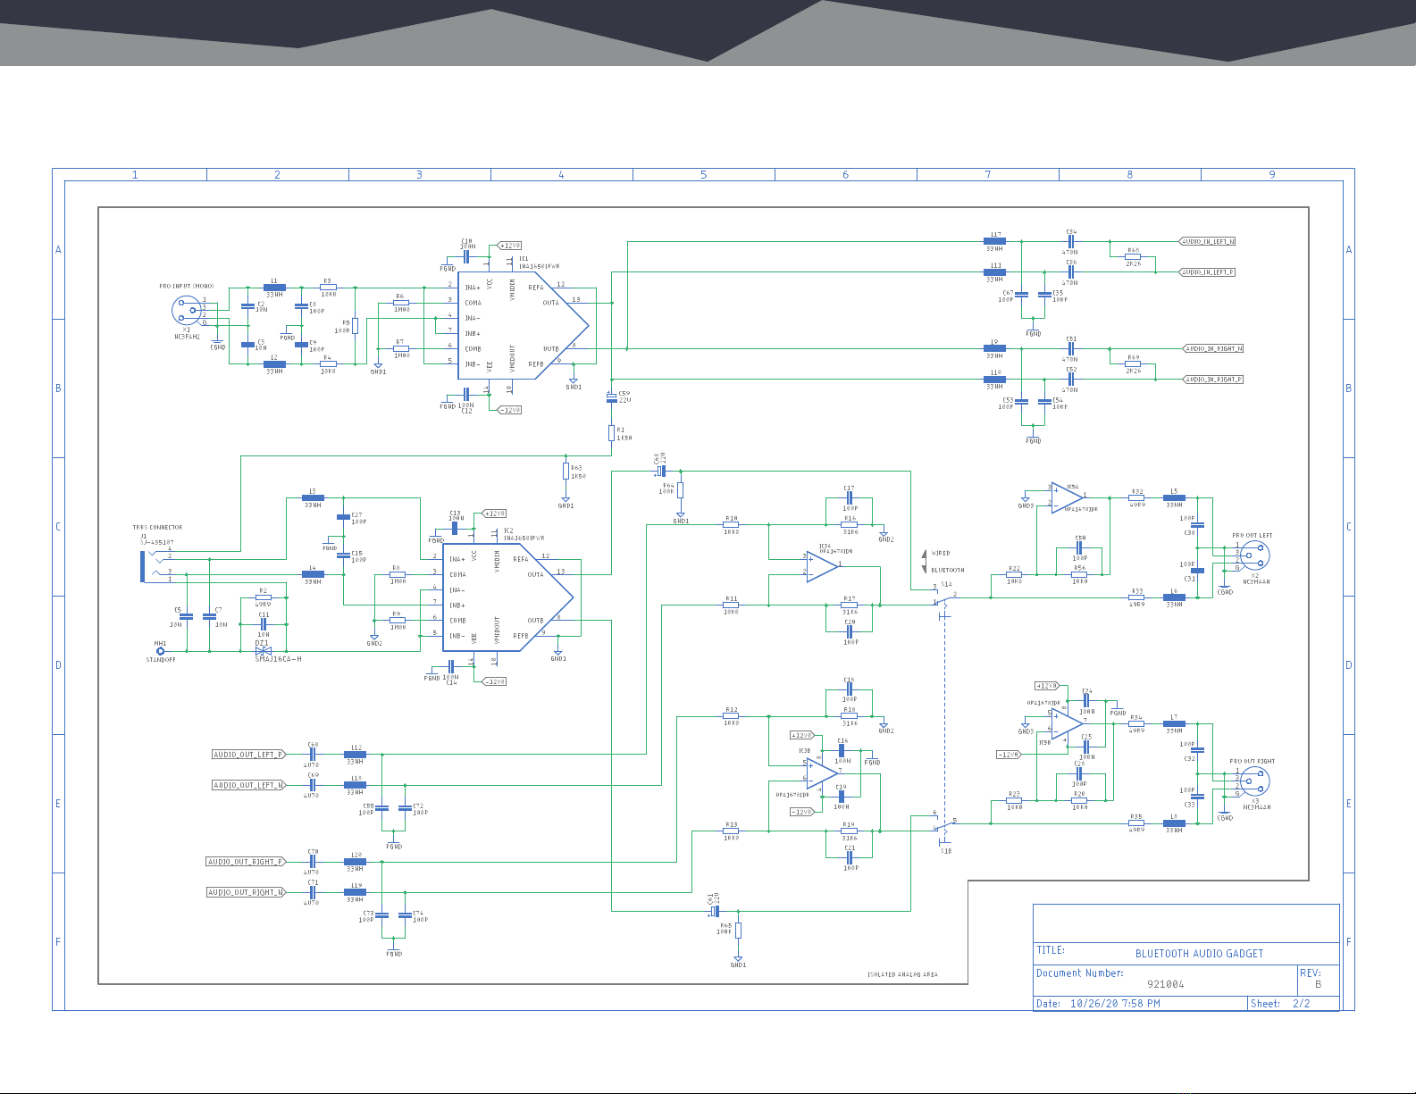Image resolution: width=1416 pixels, height=1094 pixels.
Task: Select the IC1 INA1650 amplifier symbol
Action: (523, 326)
